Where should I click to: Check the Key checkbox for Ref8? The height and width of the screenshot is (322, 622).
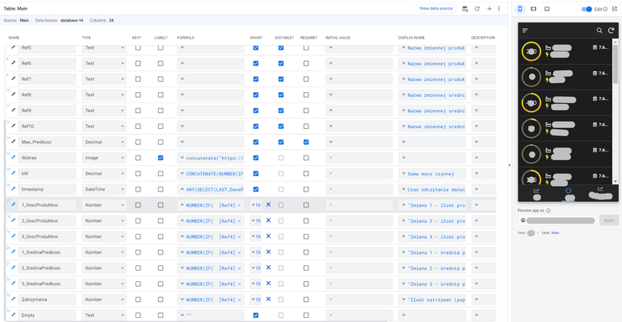[138, 95]
